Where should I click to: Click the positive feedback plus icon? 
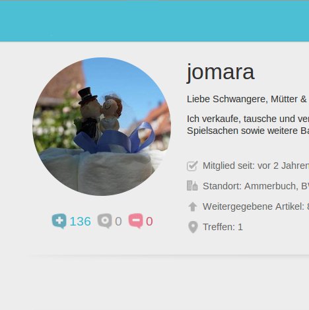tap(59, 221)
